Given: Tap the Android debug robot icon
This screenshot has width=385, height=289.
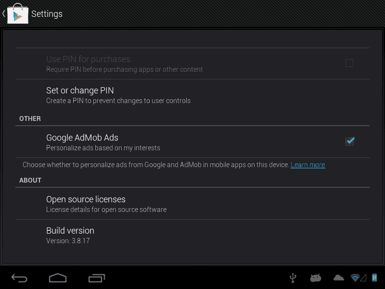Looking at the screenshot, I should pyautogui.click(x=316, y=278).
